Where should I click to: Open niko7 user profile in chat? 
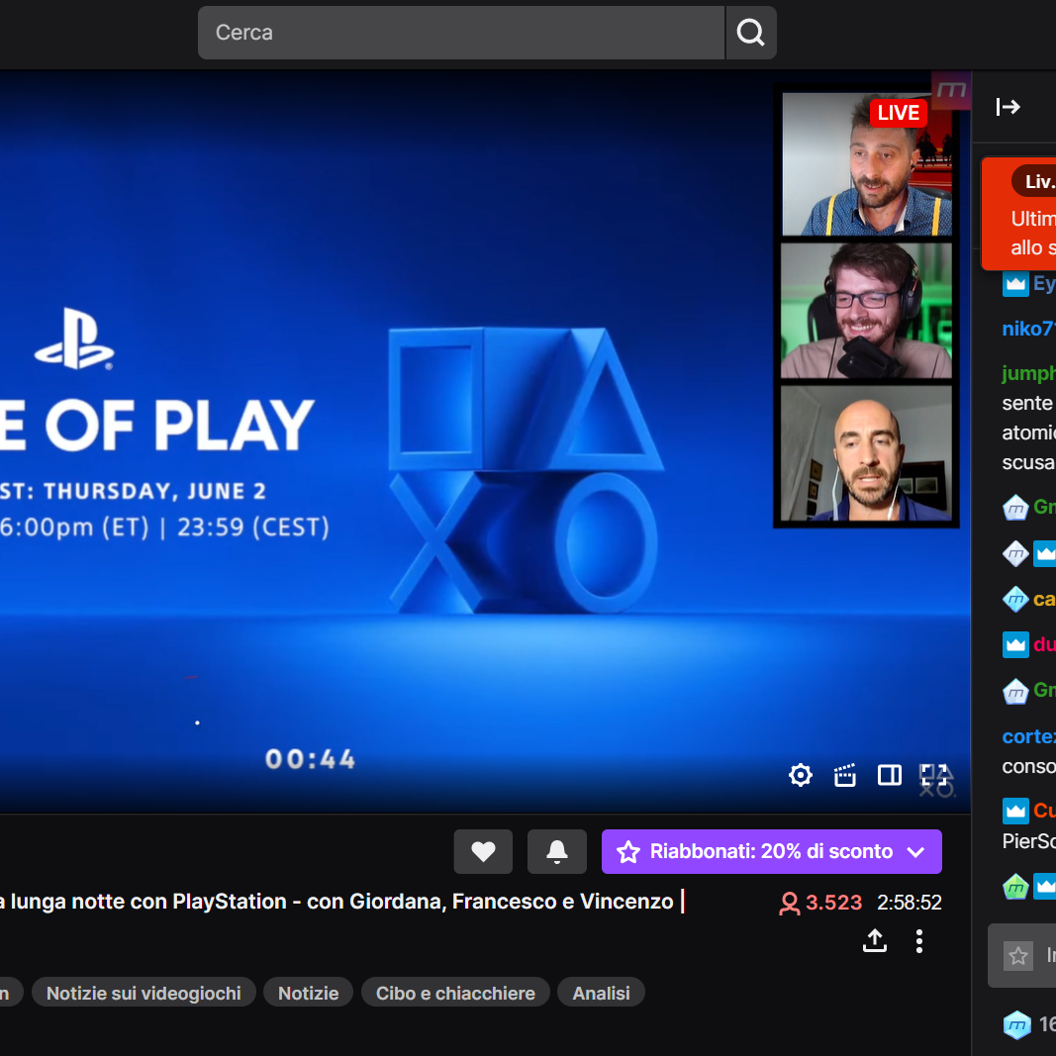(1028, 329)
